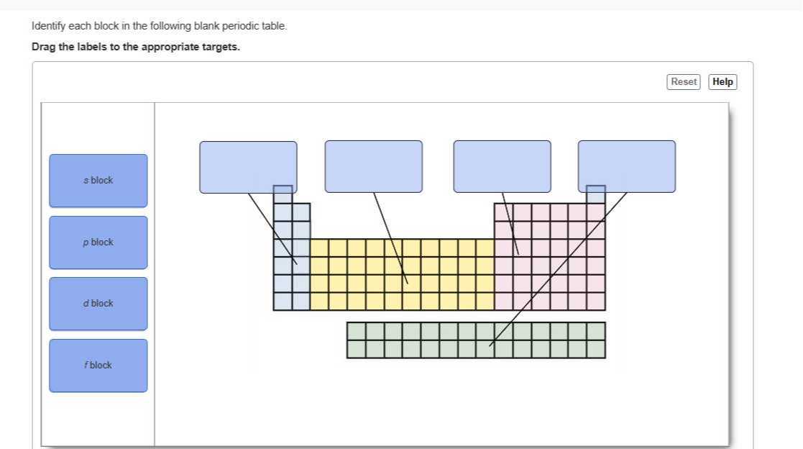Click the rightmost empty answer target box
This screenshot has height=449, width=803.
(x=626, y=165)
